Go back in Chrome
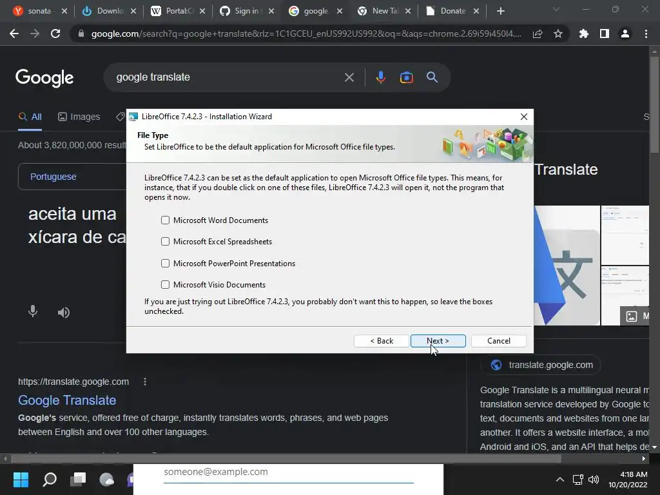 pyautogui.click(x=14, y=34)
